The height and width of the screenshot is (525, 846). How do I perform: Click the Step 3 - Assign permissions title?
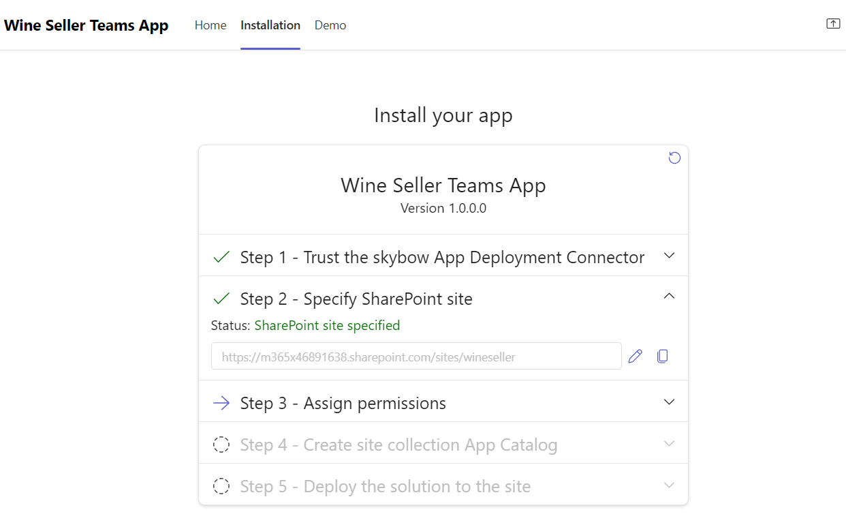pyautogui.click(x=343, y=403)
